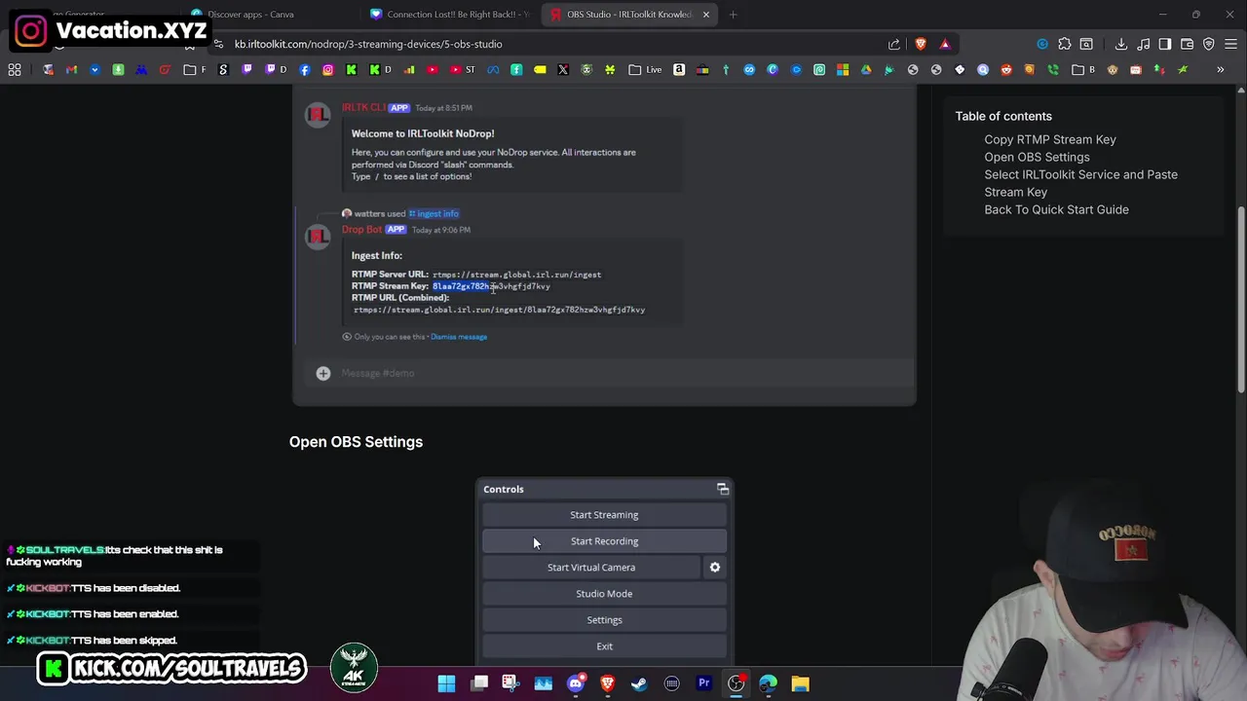Switch to OBS Studio on taskbar
The height and width of the screenshot is (701, 1247).
pyautogui.click(x=737, y=683)
